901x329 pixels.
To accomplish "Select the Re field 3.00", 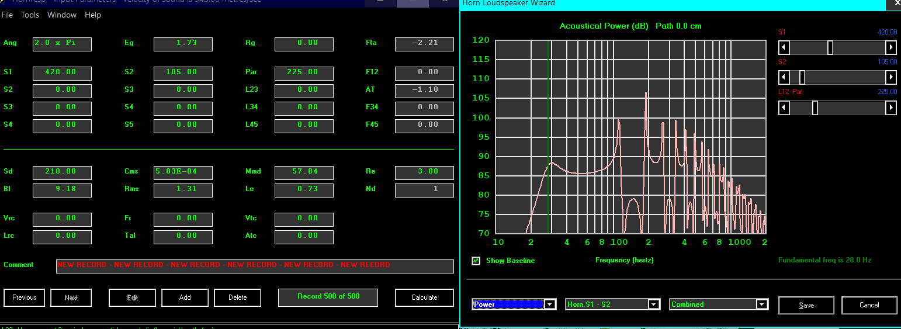I will point(424,172).
